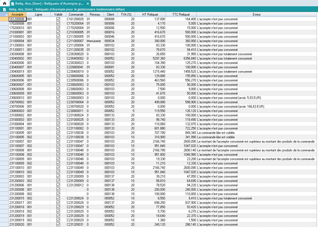Click the error text mentioning avoir: 166,63 EUR
This screenshot has width=318, height=227.
(x=230, y=107)
